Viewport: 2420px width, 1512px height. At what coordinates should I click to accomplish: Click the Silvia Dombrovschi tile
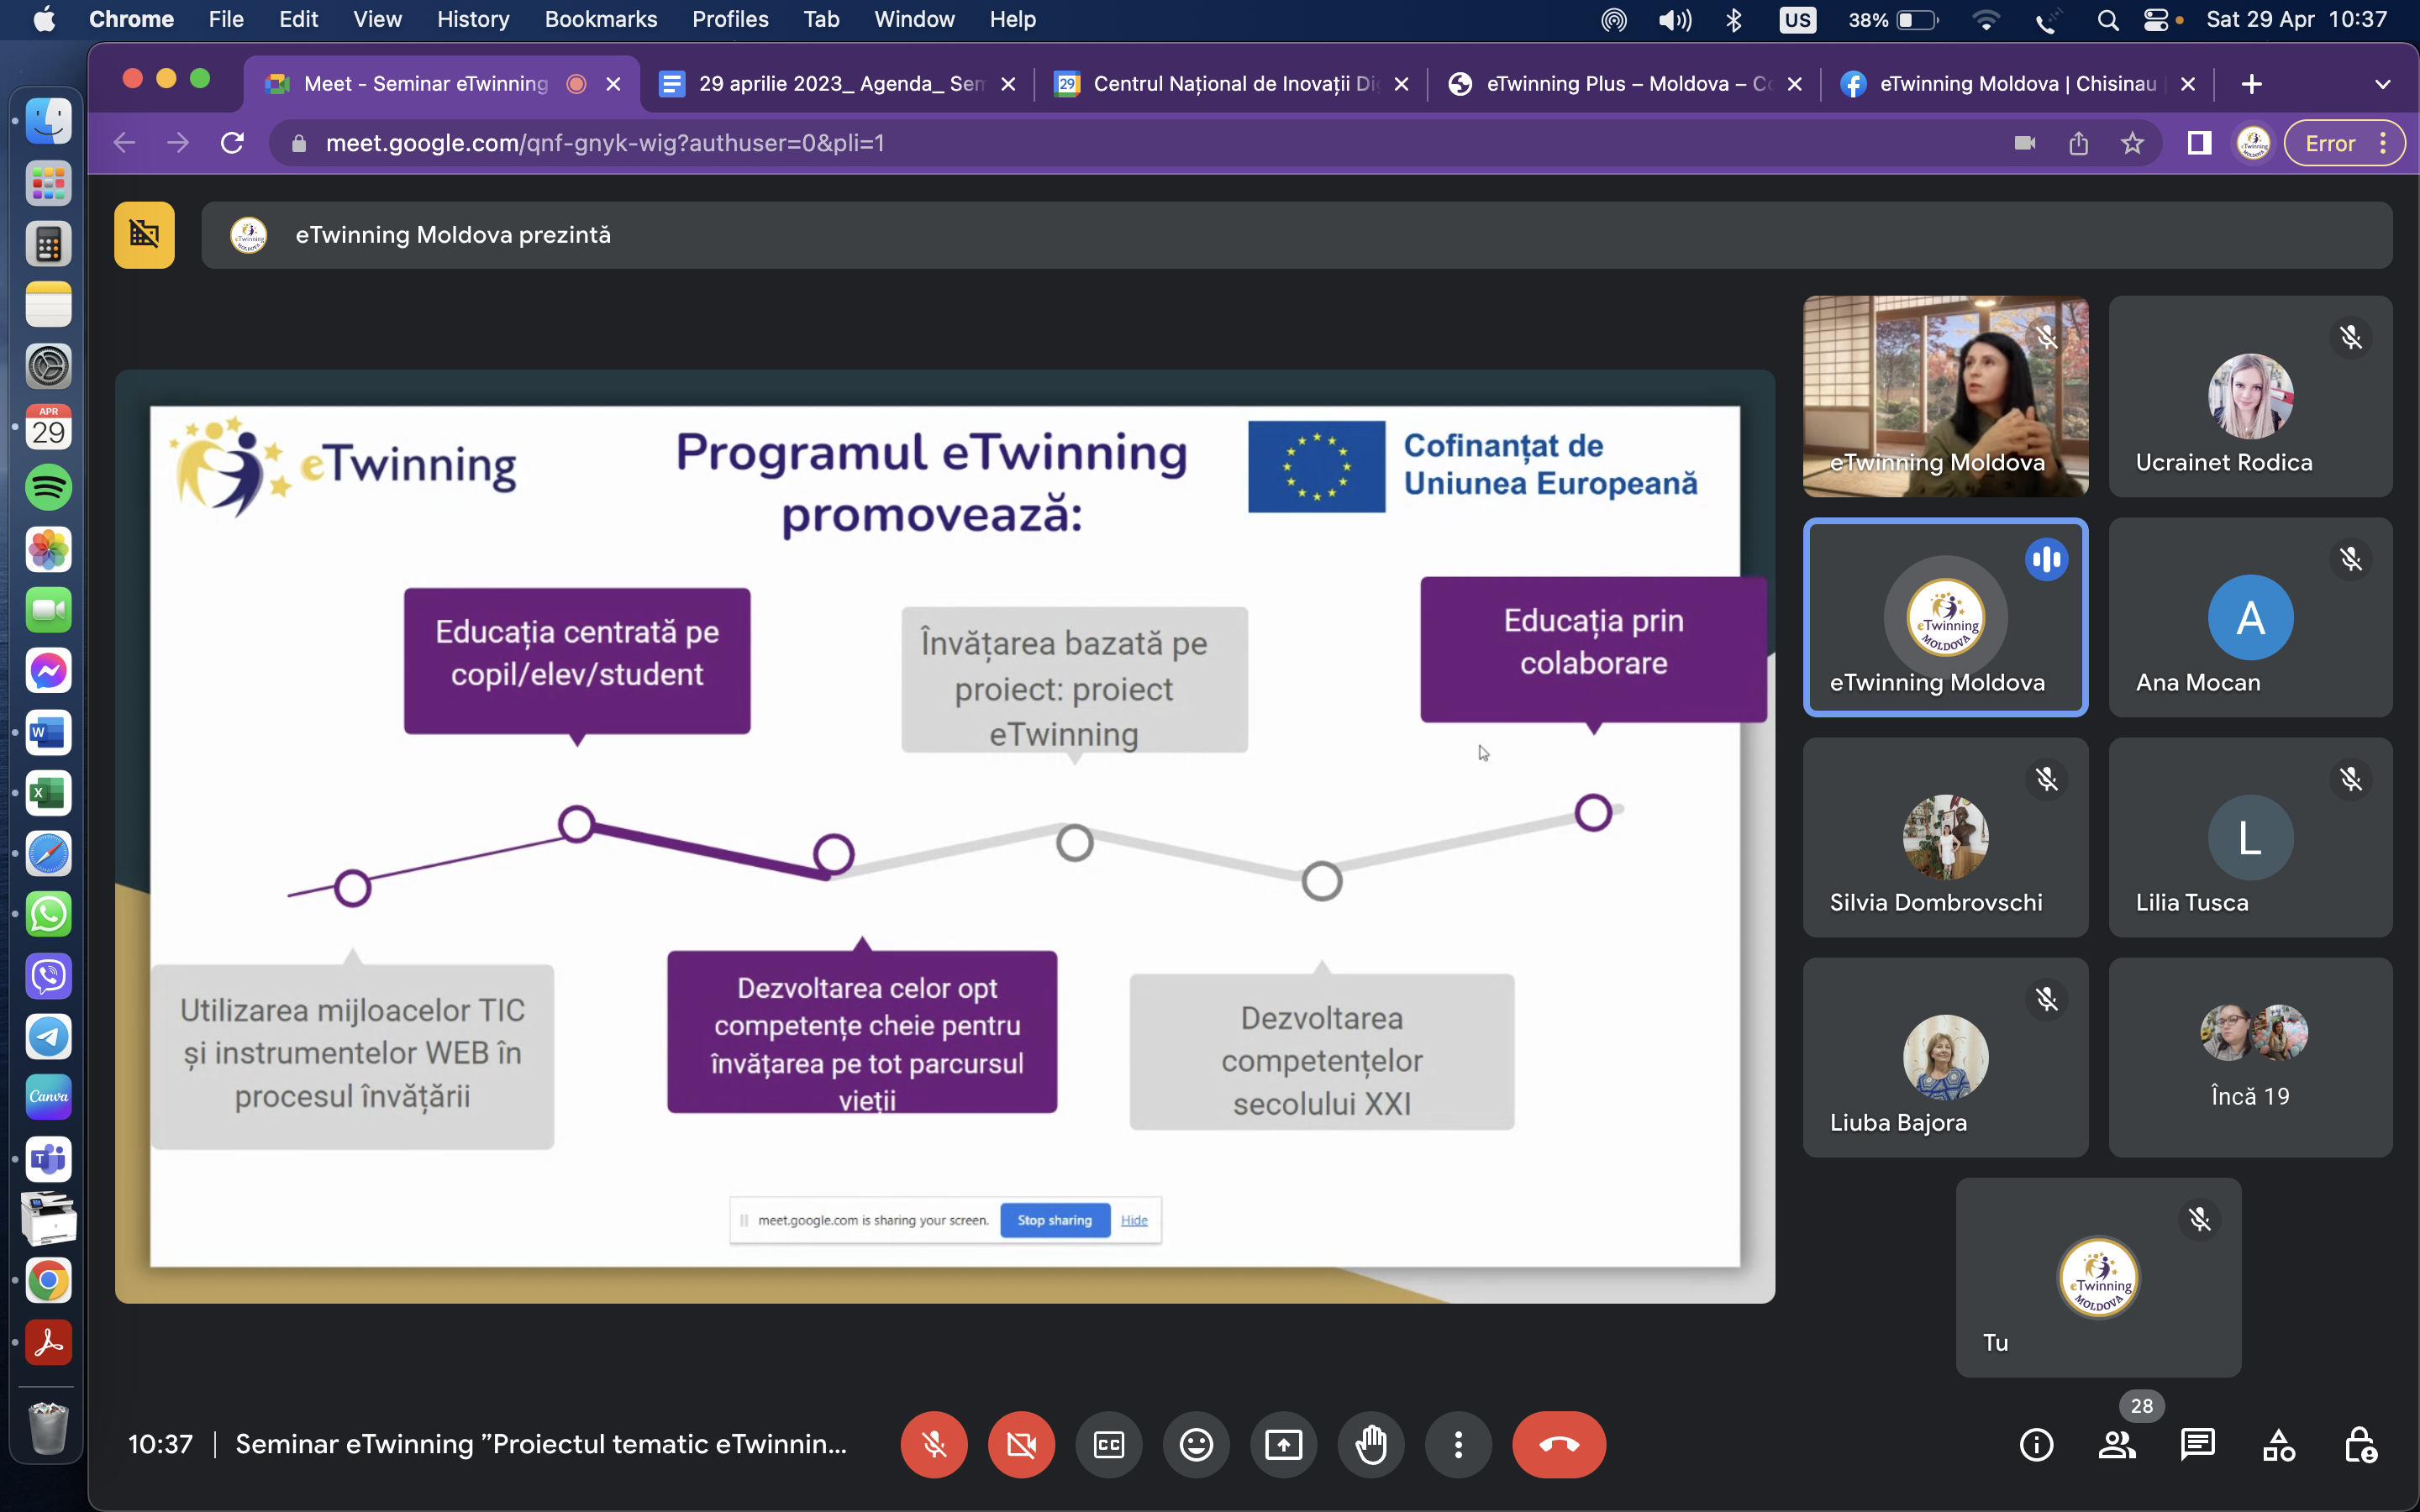[x=1945, y=837]
